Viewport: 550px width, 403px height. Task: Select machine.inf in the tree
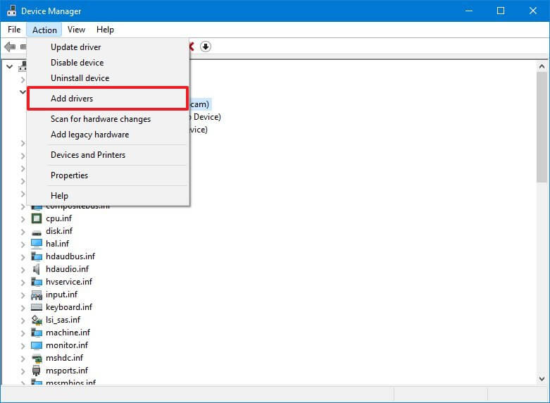point(68,332)
